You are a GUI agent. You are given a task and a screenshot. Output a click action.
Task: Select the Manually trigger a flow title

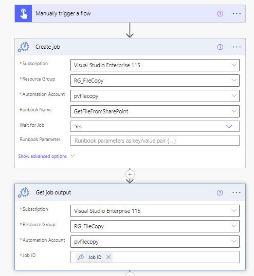63,13
